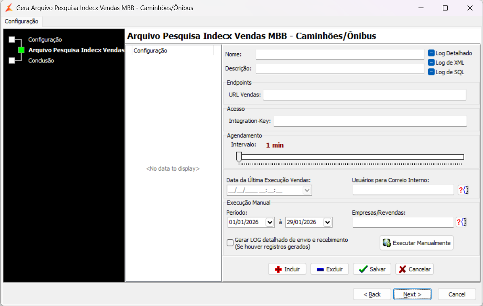The image size is (483, 306).
Task: Toggle the Log de SQL checkbox
Action: (431, 72)
